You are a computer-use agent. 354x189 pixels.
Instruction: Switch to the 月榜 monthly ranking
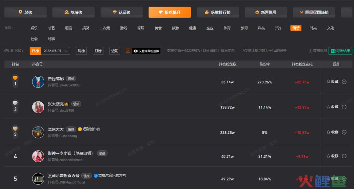tap(98, 51)
